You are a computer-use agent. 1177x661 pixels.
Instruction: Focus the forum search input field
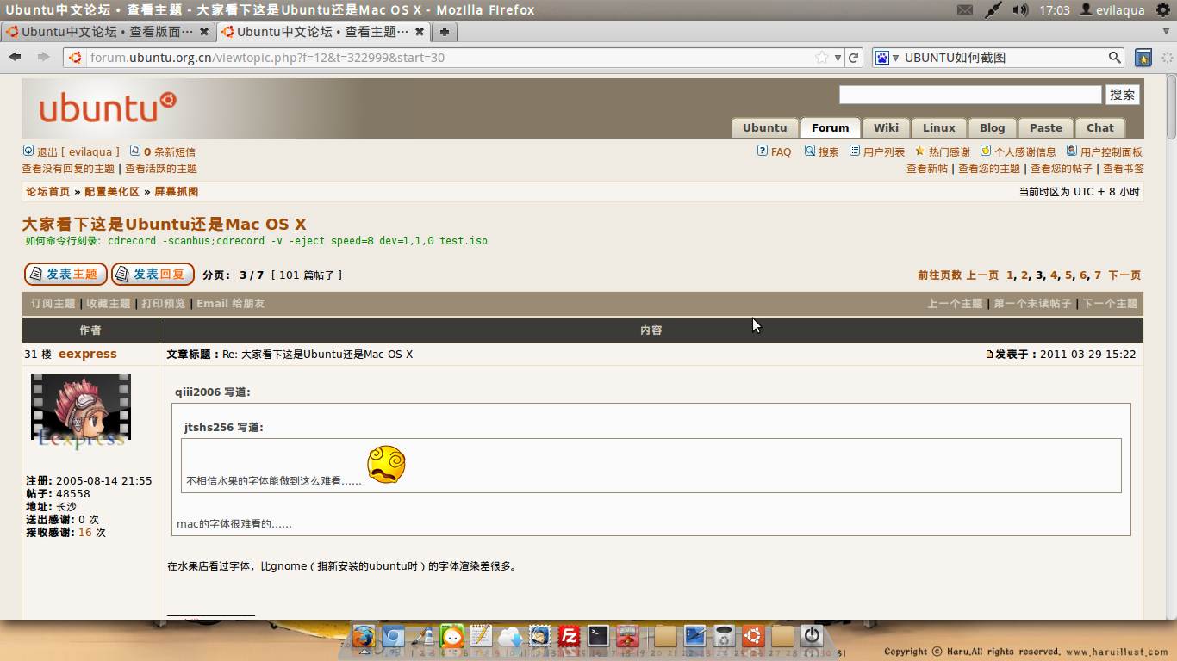pos(970,95)
